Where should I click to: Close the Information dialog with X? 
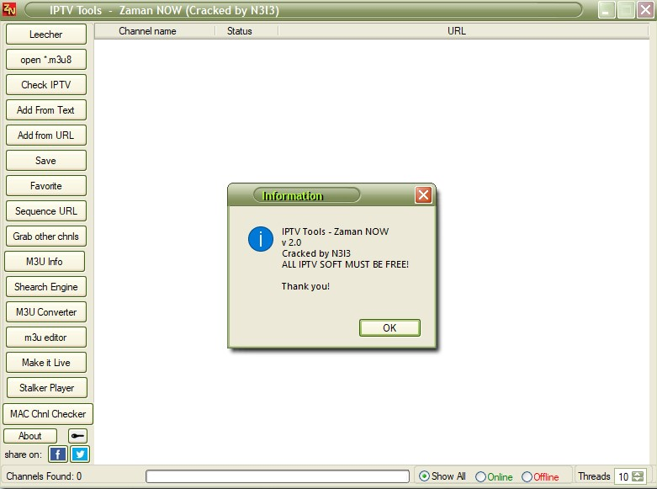pos(423,195)
